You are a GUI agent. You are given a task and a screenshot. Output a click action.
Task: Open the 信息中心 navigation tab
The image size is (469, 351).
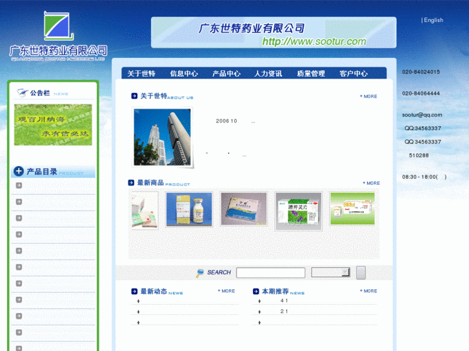click(184, 73)
